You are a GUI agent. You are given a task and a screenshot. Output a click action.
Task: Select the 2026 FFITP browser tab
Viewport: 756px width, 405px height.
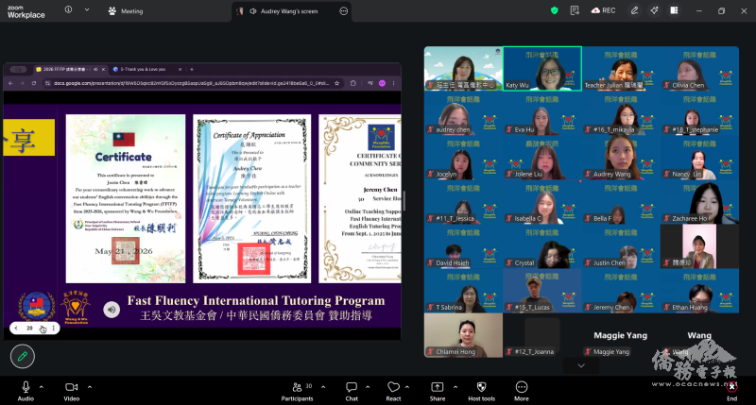70,69
